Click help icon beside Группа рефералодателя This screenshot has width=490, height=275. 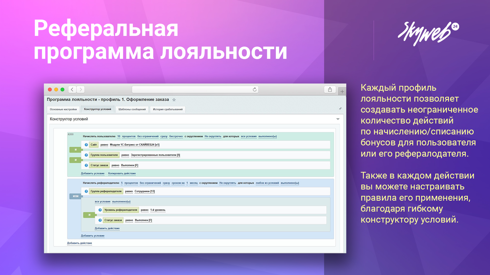pyautogui.click(x=86, y=191)
